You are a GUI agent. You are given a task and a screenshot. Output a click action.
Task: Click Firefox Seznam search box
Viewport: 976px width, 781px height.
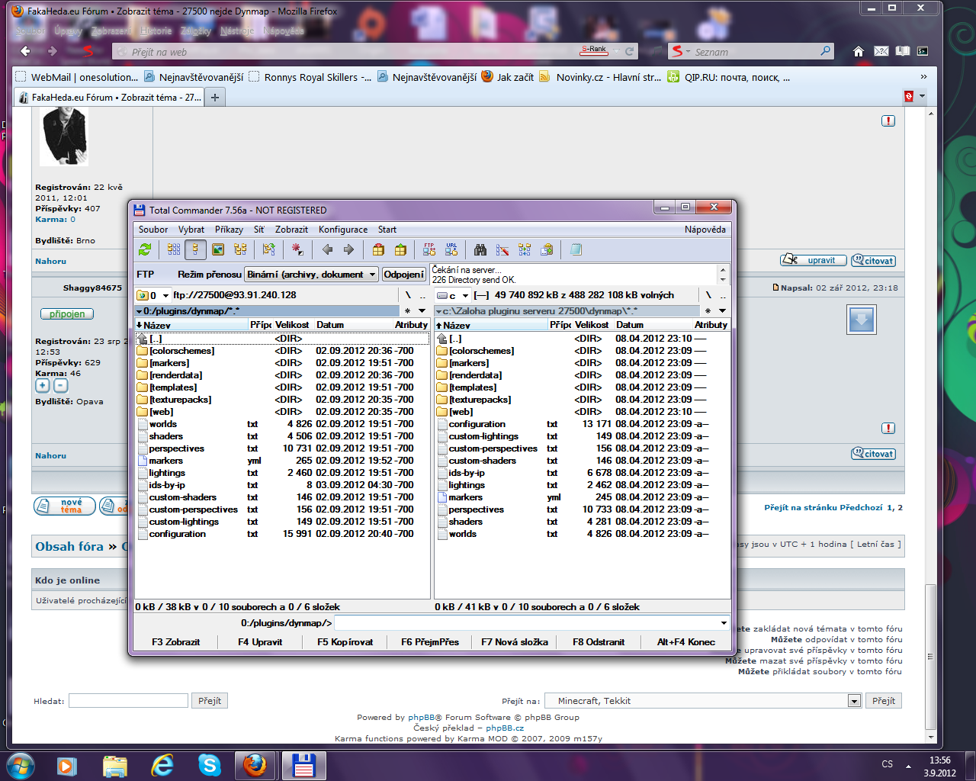point(750,52)
